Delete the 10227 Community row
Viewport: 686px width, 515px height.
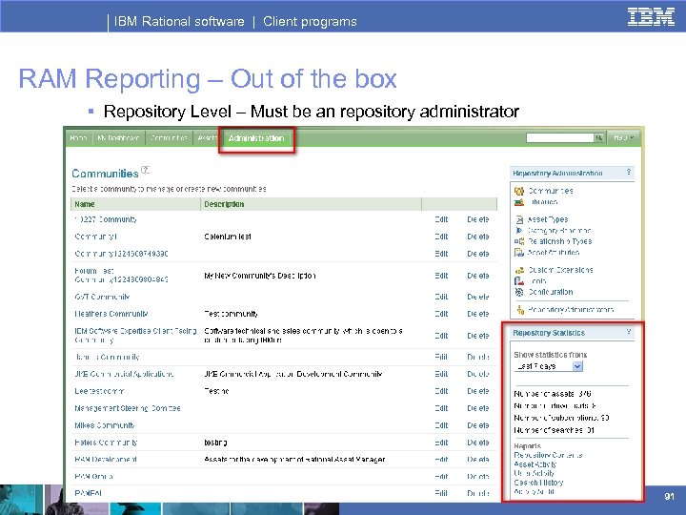[477, 219]
